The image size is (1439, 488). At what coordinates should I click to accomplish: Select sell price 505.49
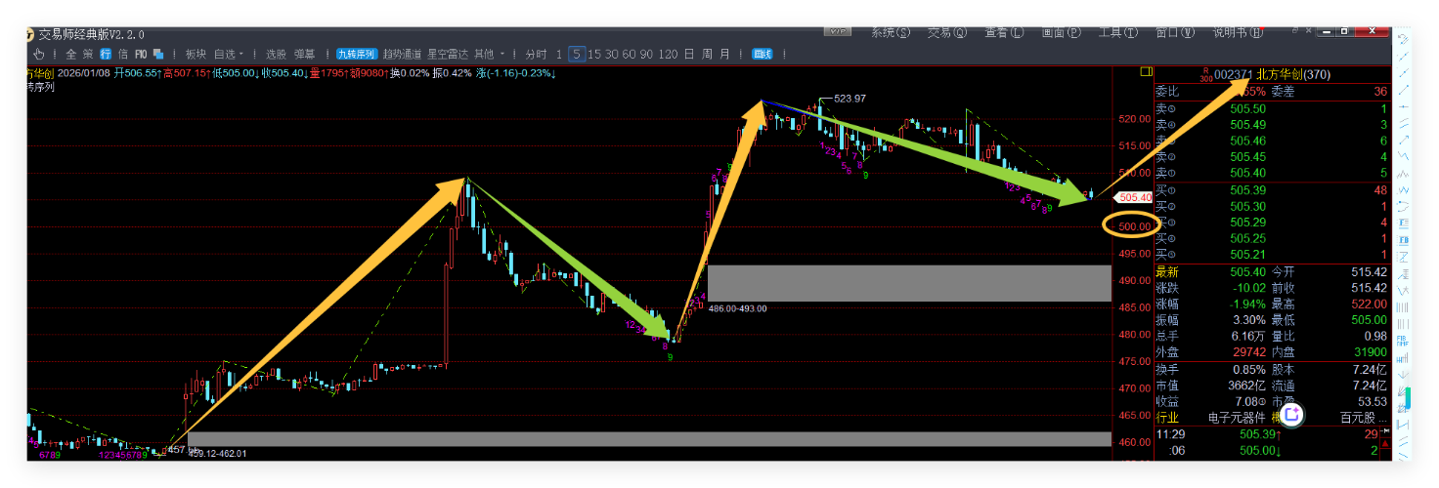pos(1247,124)
